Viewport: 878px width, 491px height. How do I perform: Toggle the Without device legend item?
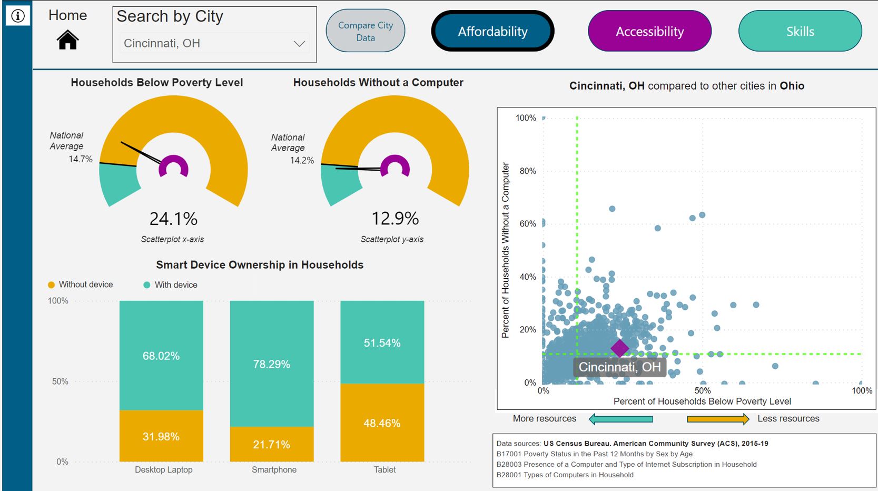click(x=80, y=284)
